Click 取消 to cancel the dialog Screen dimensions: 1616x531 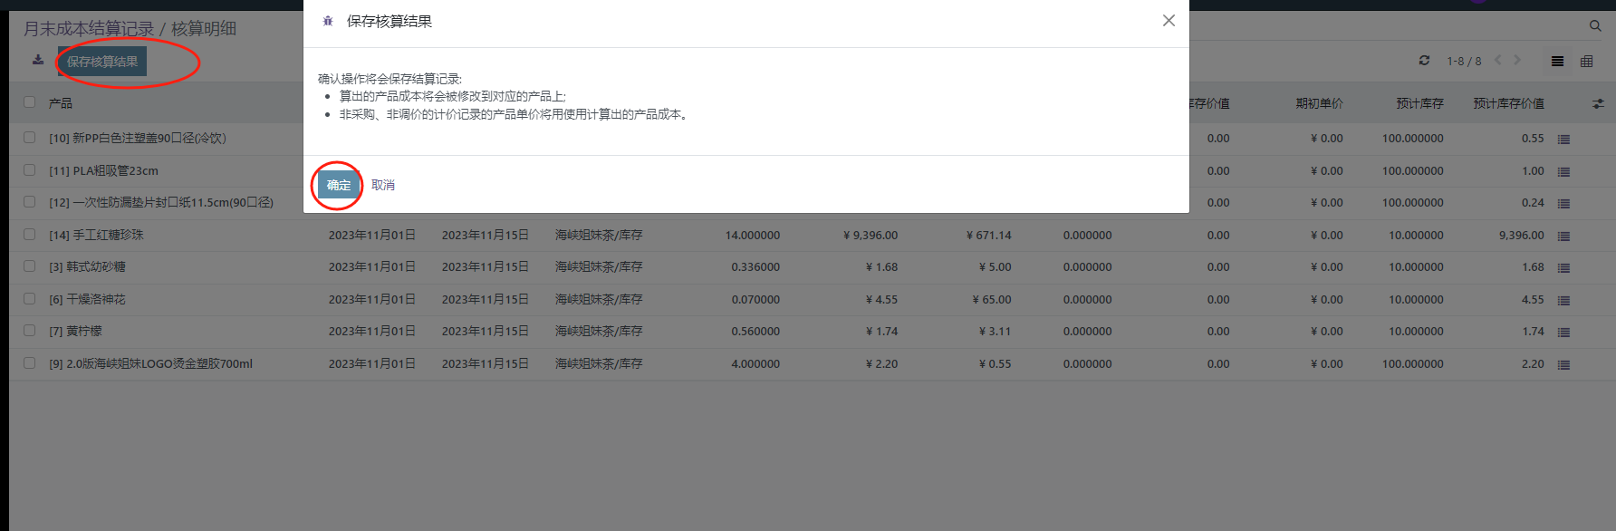tap(383, 185)
